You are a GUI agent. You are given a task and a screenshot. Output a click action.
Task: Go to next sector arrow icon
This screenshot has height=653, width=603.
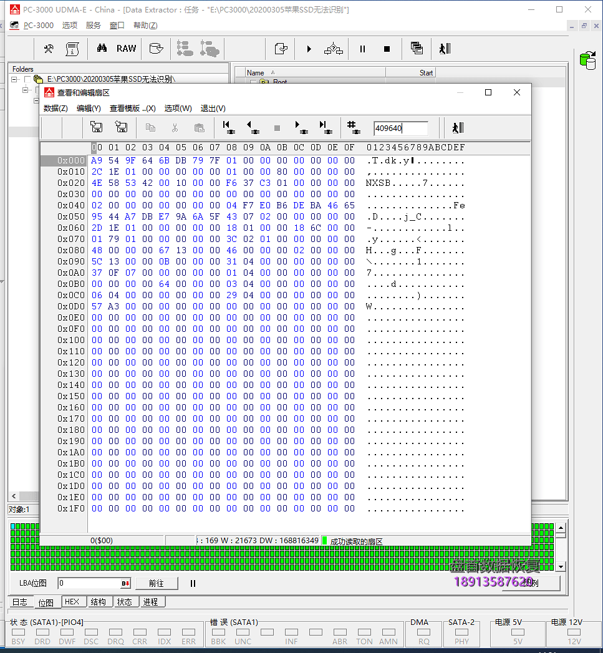pyautogui.click(x=301, y=127)
